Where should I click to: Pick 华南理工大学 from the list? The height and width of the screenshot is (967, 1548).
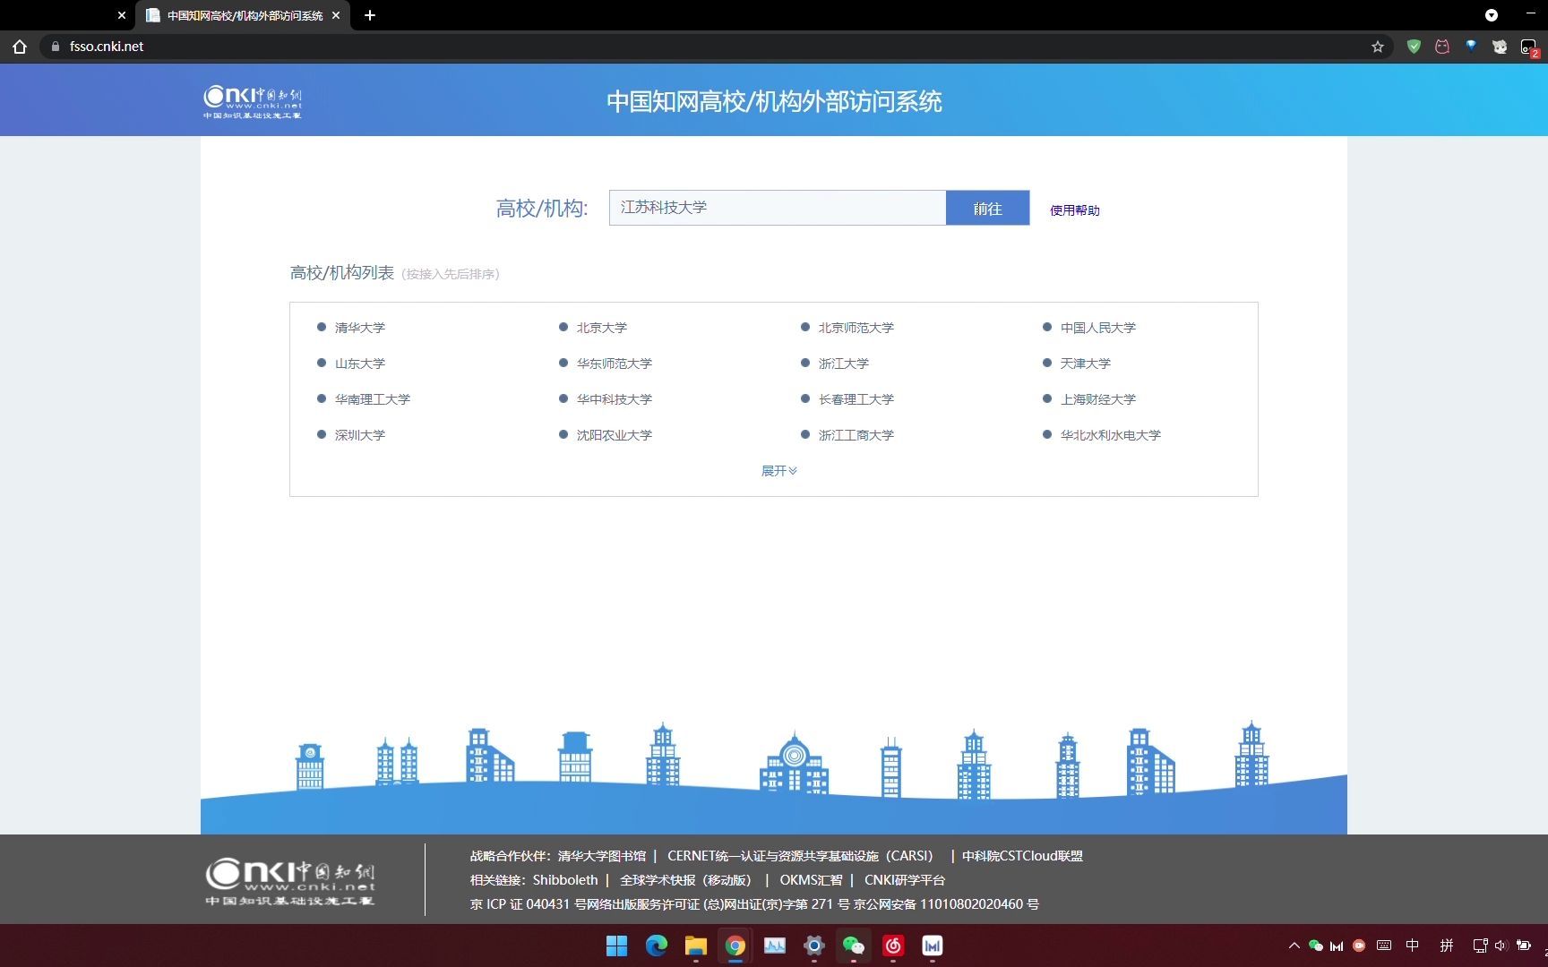373,399
